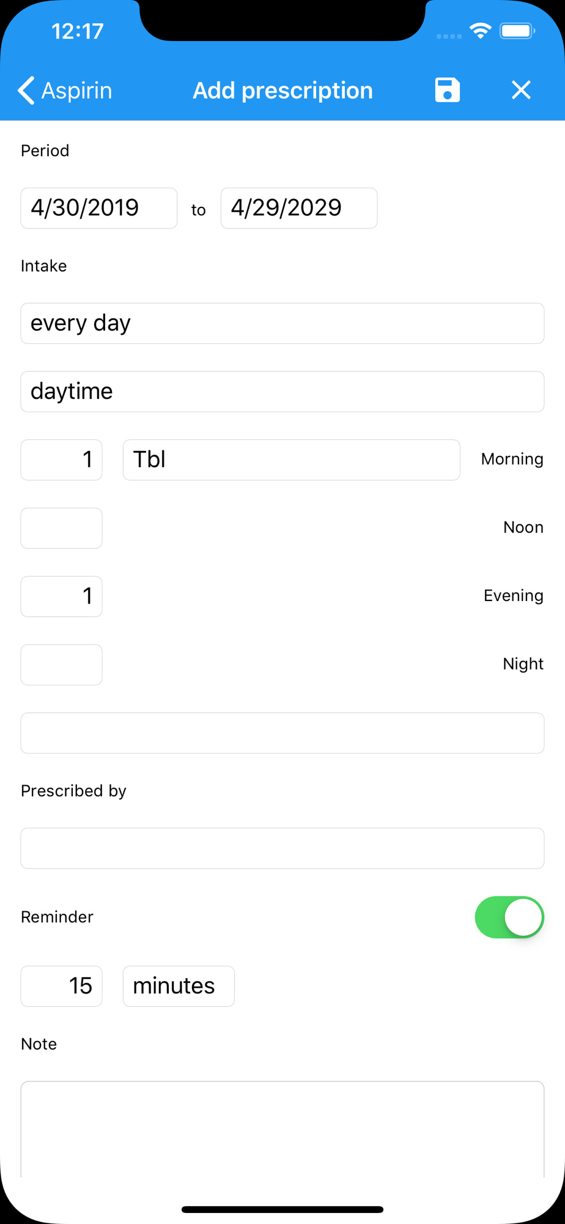Image resolution: width=565 pixels, height=1224 pixels.
Task: Tap the blank field below Night
Action: (282, 733)
